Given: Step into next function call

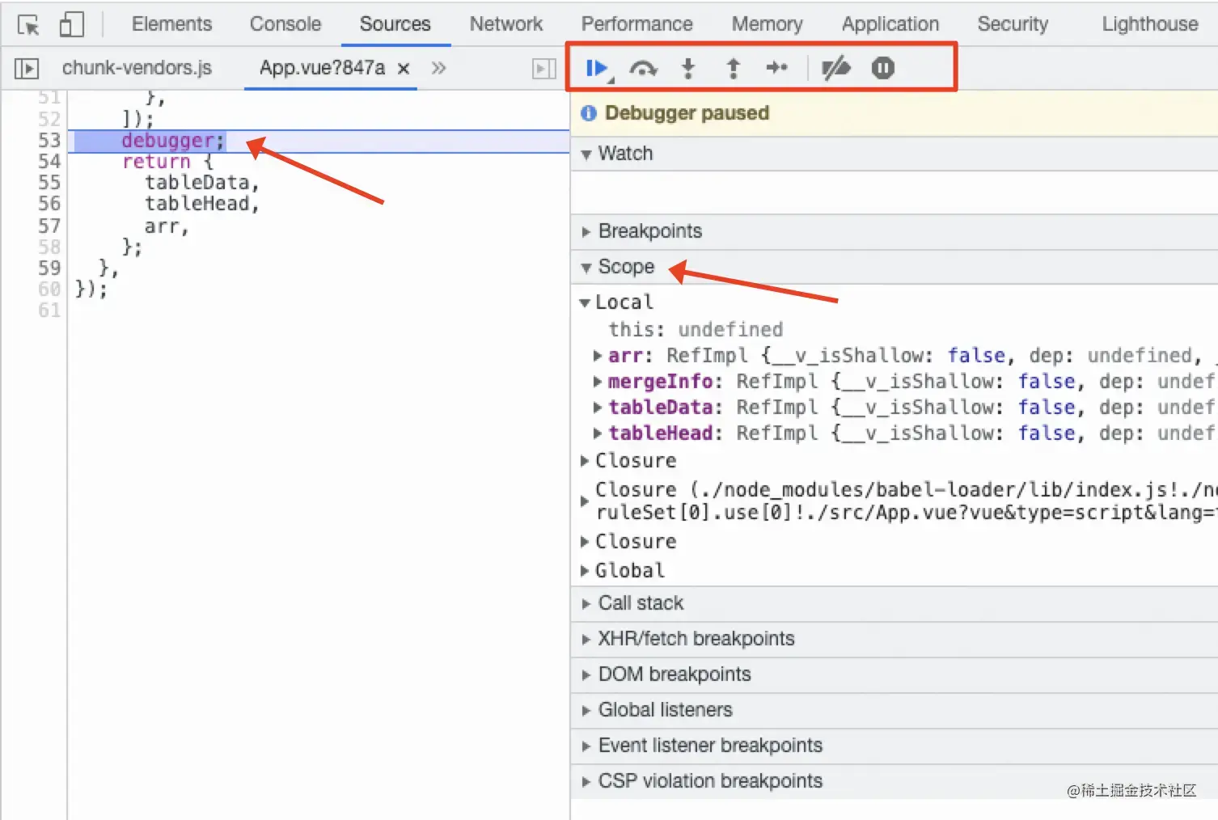Looking at the screenshot, I should 688,68.
